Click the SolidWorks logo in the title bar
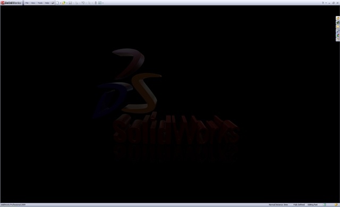Screen dimensions: 340x207 (x=11, y=3)
